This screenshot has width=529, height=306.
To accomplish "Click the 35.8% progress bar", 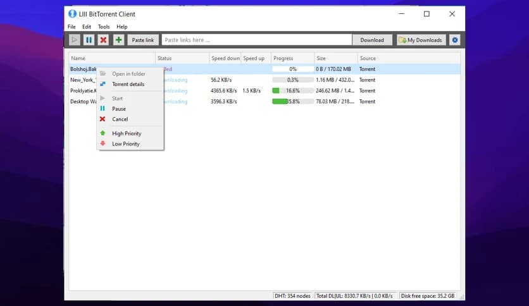I will click(x=293, y=101).
